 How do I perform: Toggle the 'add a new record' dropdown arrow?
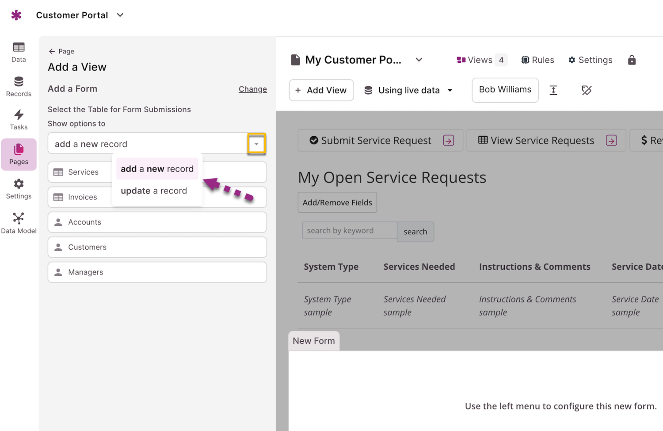tap(256, 144)
